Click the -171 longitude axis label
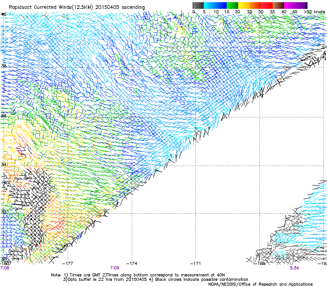The width and height of the screenshot is (327, 287). (x=196, y=263)
